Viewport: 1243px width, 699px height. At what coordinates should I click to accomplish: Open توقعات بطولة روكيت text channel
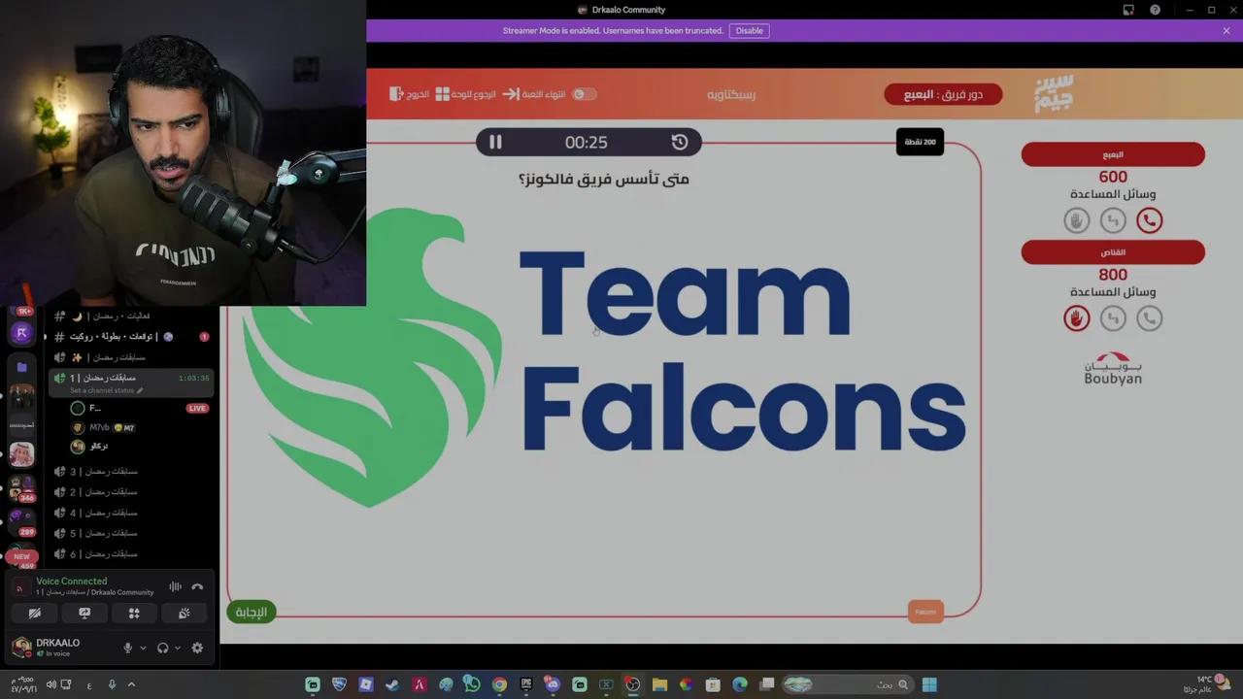coord(130,337)
